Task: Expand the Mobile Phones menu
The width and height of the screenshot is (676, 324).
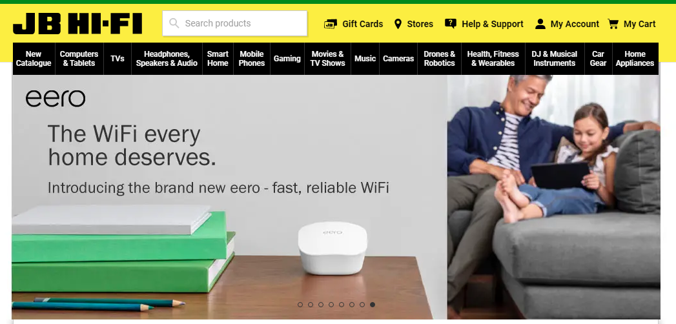Action: pyautogui.click(x=252, y=59)
